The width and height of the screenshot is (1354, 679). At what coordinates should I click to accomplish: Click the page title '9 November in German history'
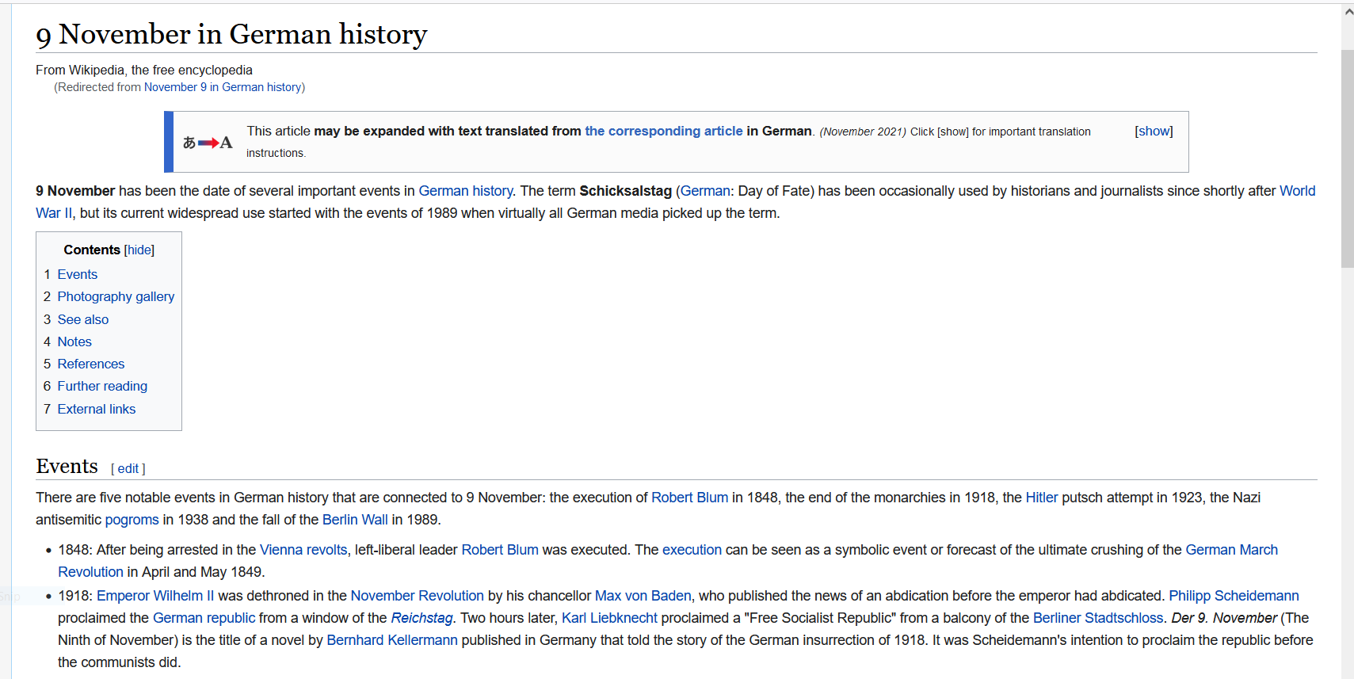231,34
